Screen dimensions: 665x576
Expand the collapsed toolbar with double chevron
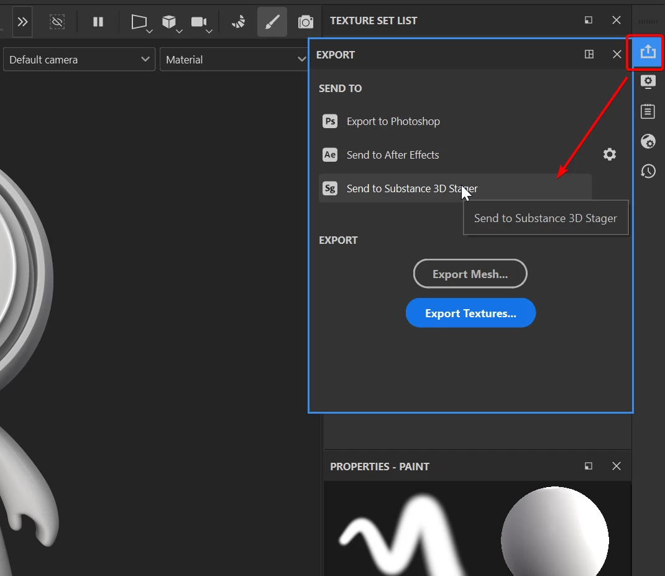[22, 22]
